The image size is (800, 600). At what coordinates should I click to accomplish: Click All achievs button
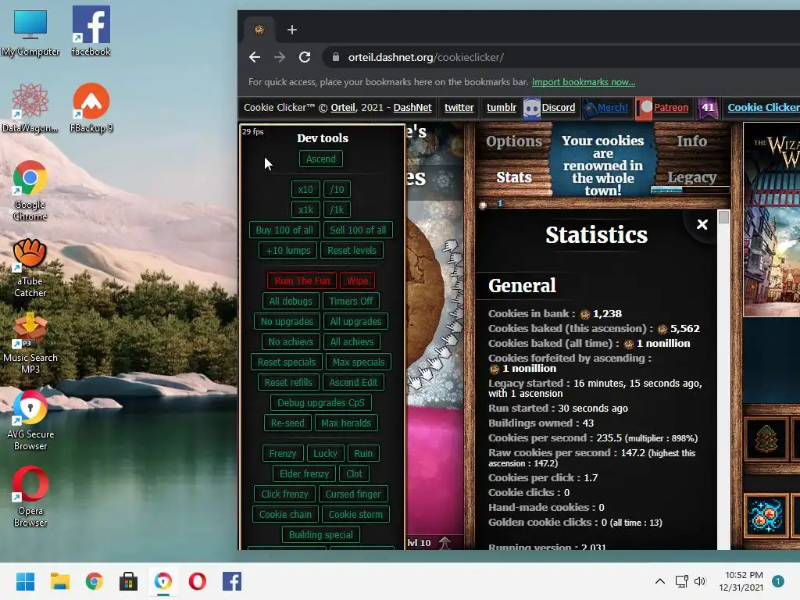pyautogui.click(x=352, y=342)
